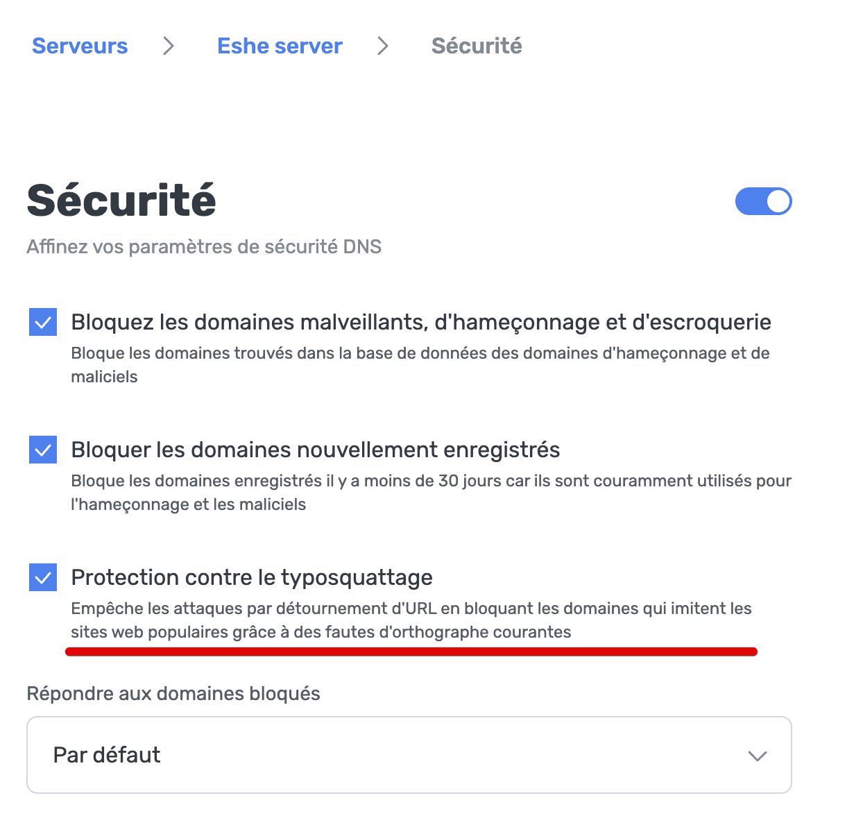The image size is (863, 834).
Task: Open Eshe server from the breadcrumb
Action: click(280, 46)
